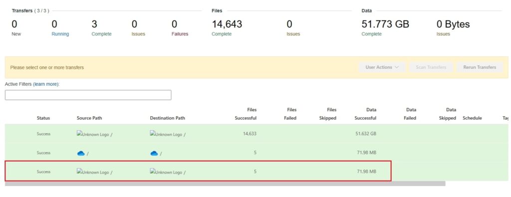The image size is (511, 197).
Task: Click the Rerun Transfers button
Action: click(480, 67)
